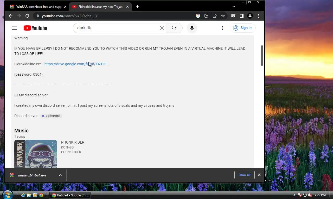Image resolution: width=333 pixels, height=199 pixels.
Task: Click the address bar URL
Action: point(70,16)
